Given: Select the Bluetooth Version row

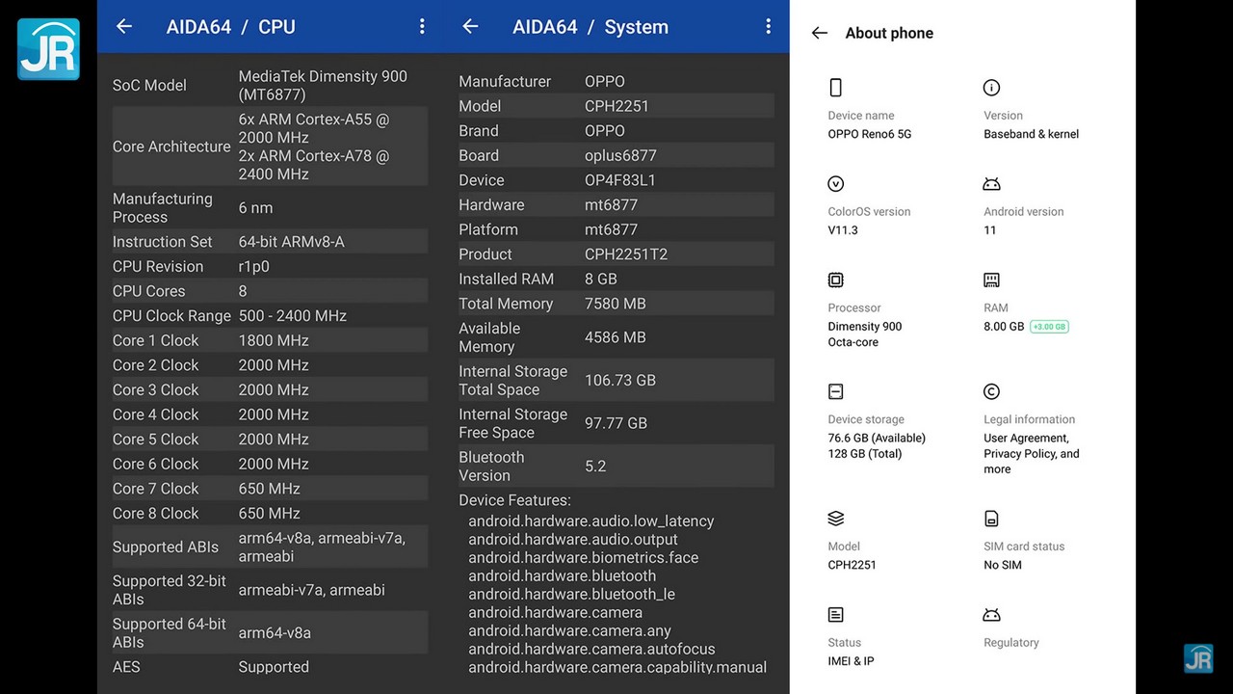Looking at the screenshot, I should click(x=616, y=466).
